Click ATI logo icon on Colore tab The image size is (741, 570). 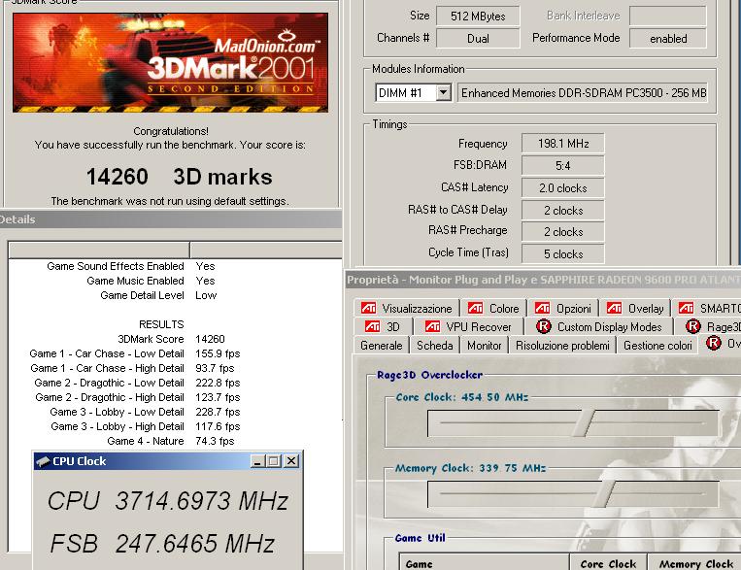475,308
